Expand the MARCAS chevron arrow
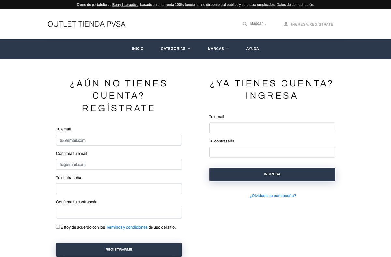Screen dimensions: 391x257 (x=227, y=49)
